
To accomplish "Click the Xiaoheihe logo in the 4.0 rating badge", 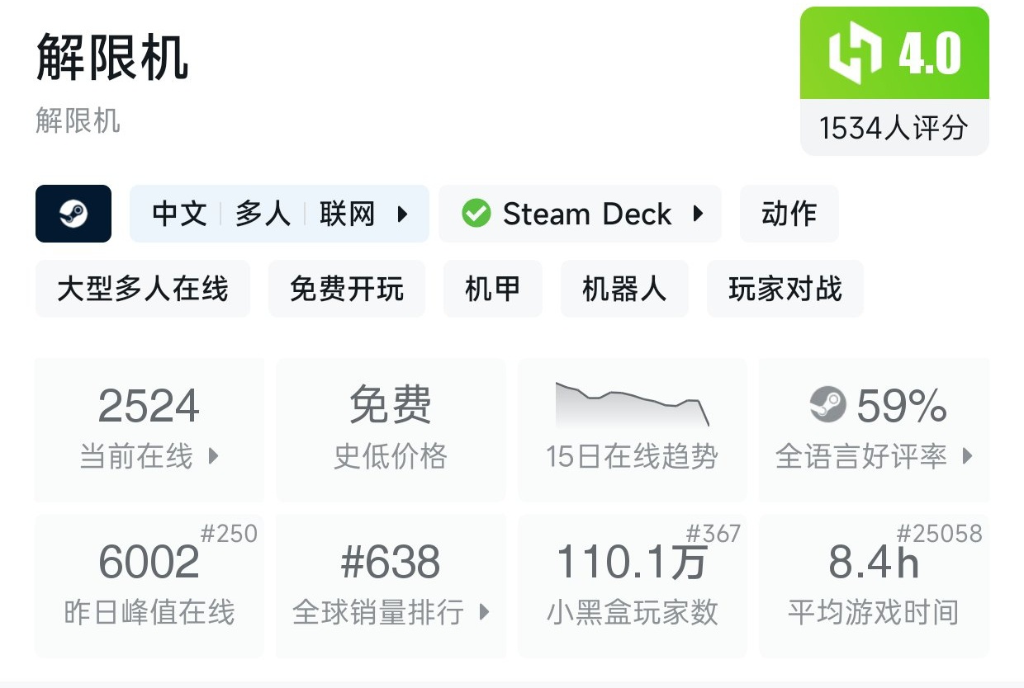I will click(856, 54).
